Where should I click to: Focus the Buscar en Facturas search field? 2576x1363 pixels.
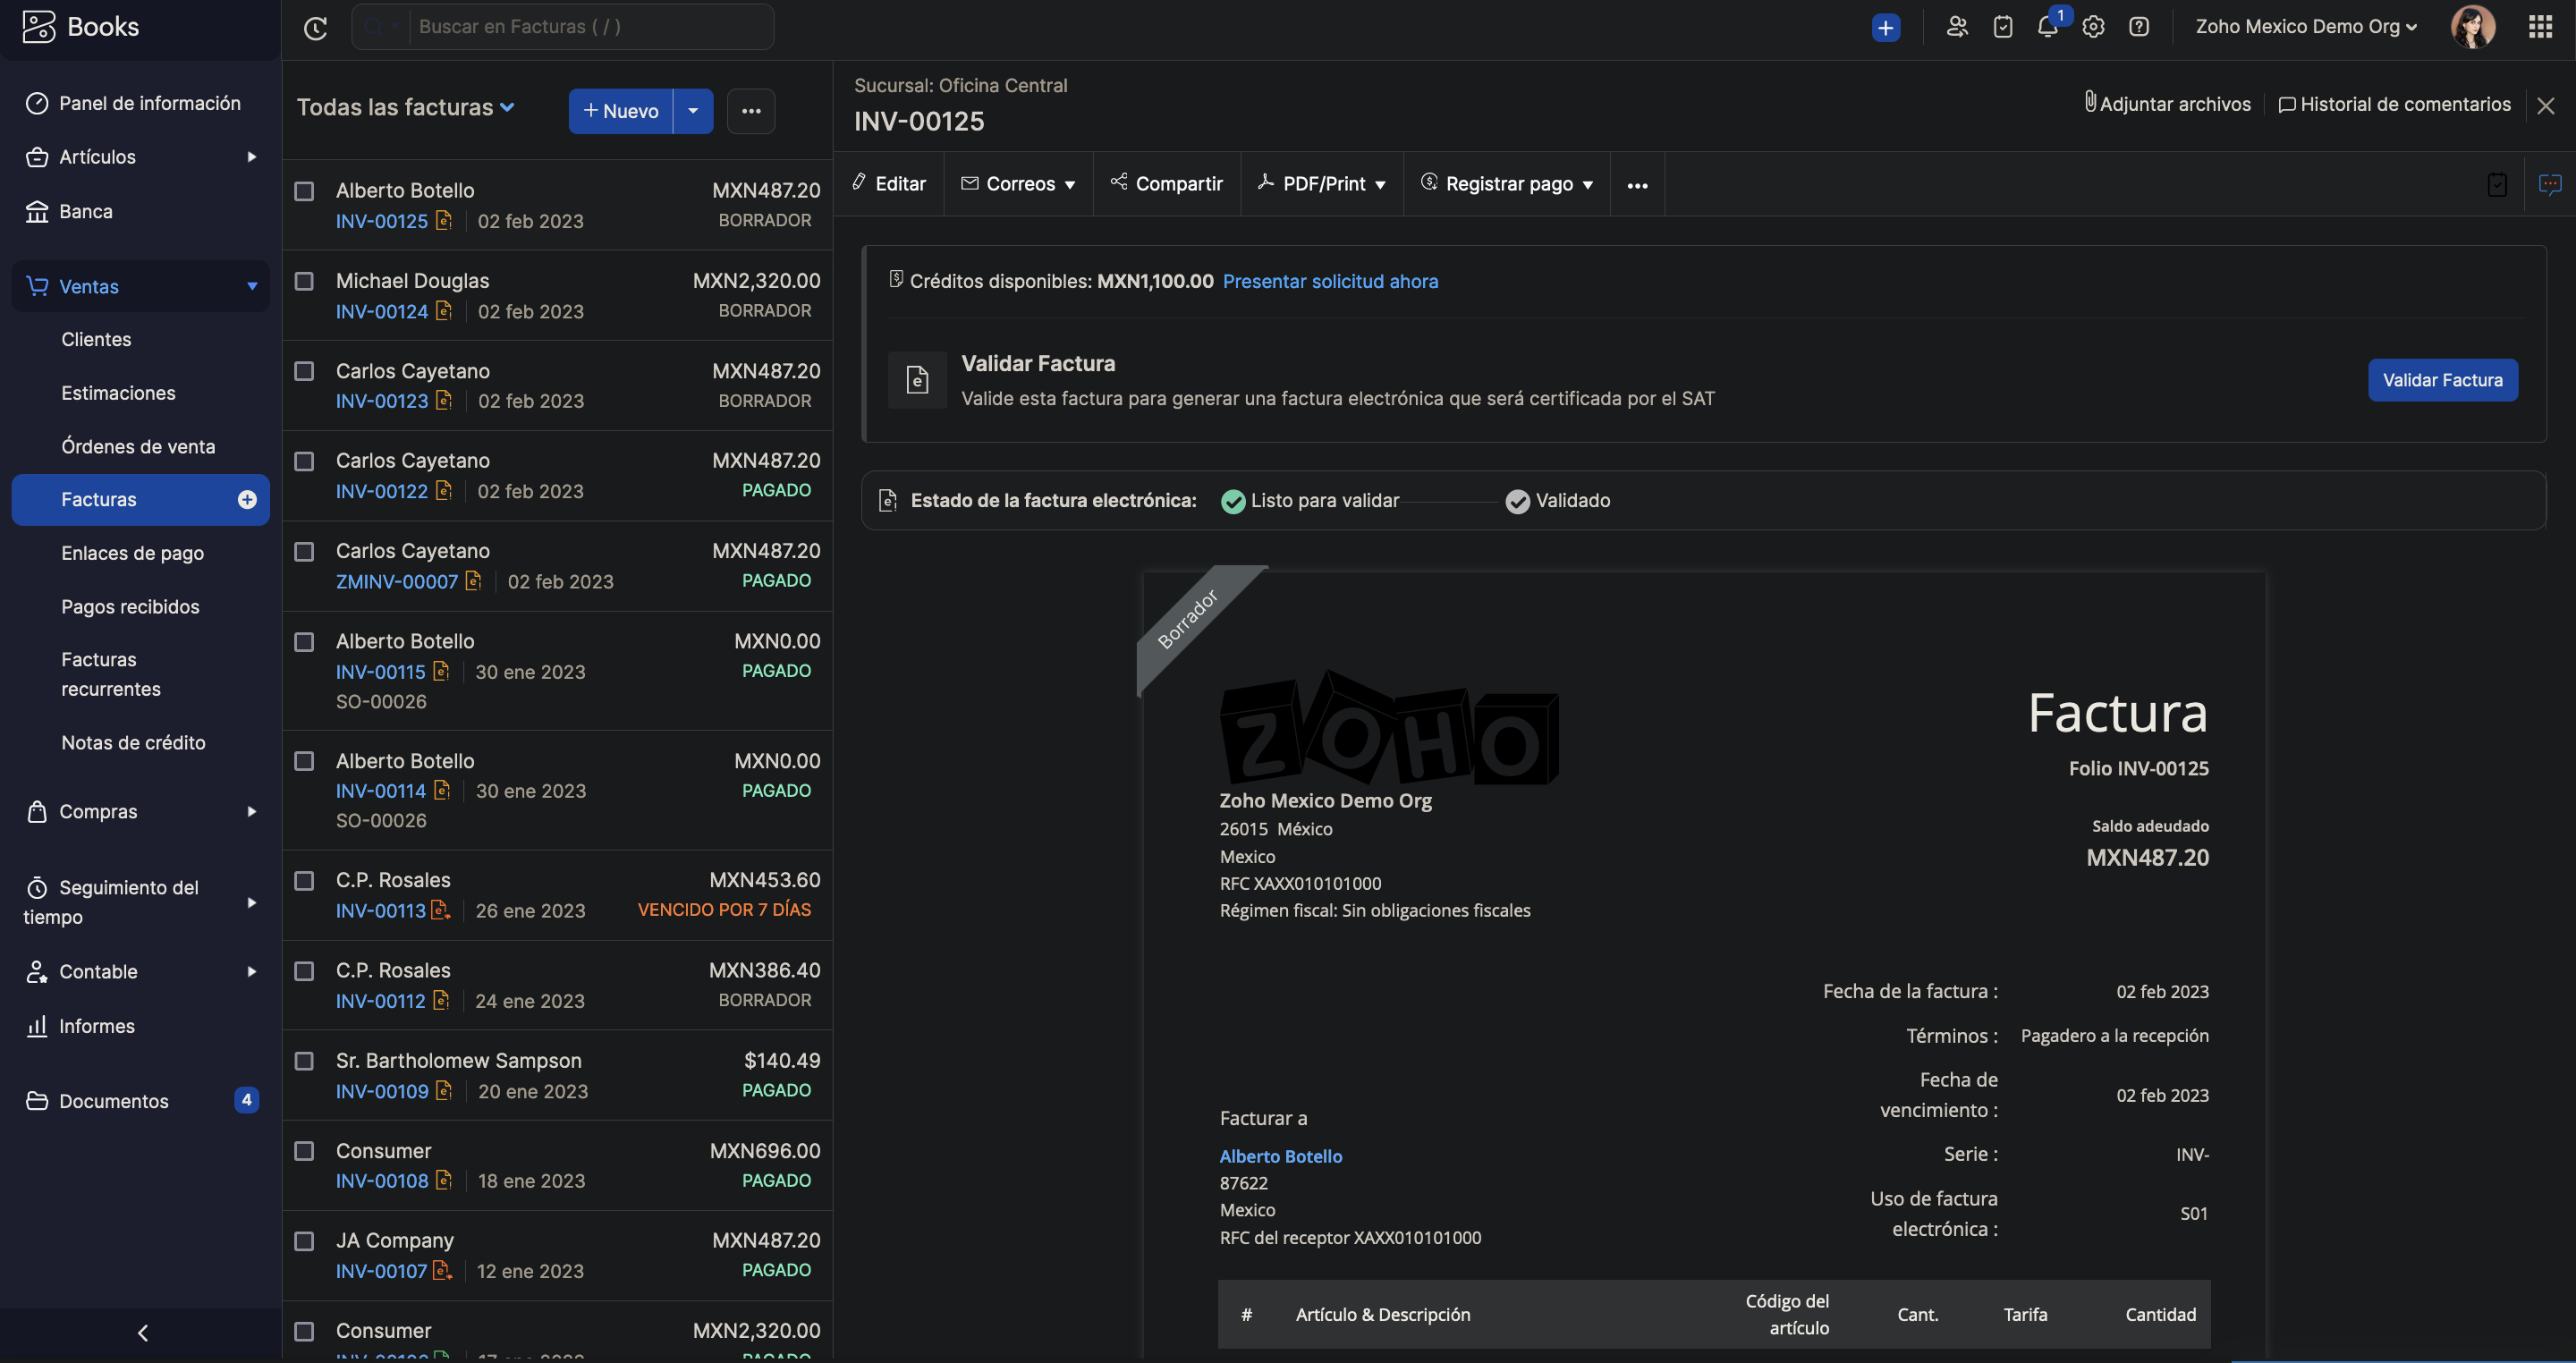click(x=590, y=27)
